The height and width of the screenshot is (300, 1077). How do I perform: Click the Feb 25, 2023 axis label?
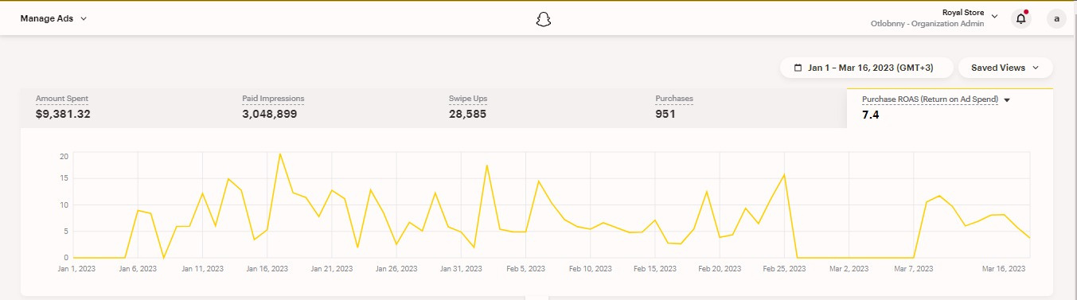pos(785,269)
